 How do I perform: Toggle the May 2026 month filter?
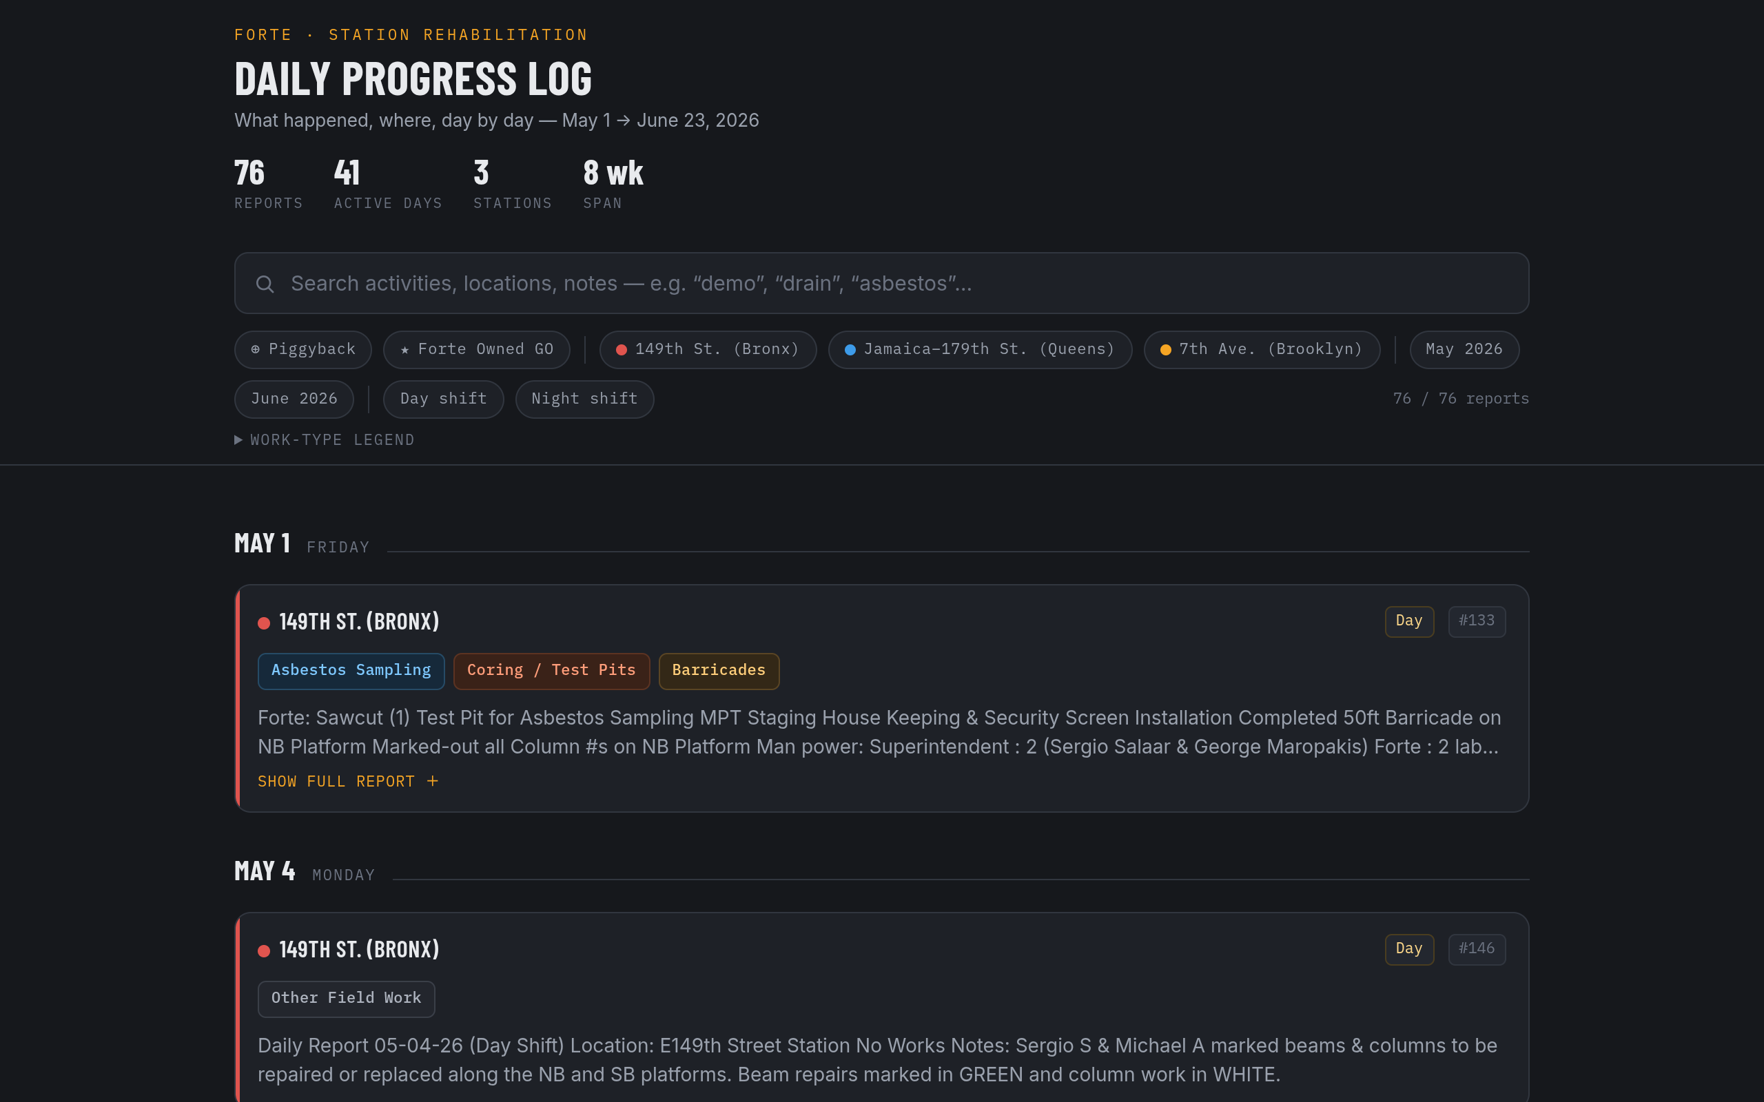(x=1464, y=350)
